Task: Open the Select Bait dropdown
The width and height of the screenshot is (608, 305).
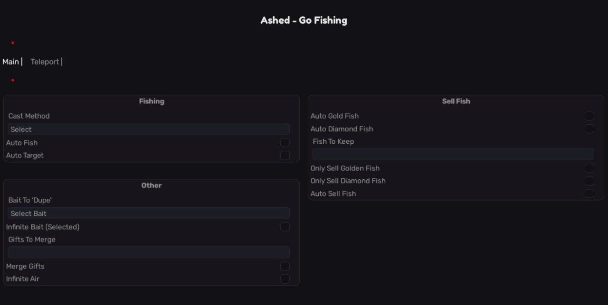Action: point(149,213)
